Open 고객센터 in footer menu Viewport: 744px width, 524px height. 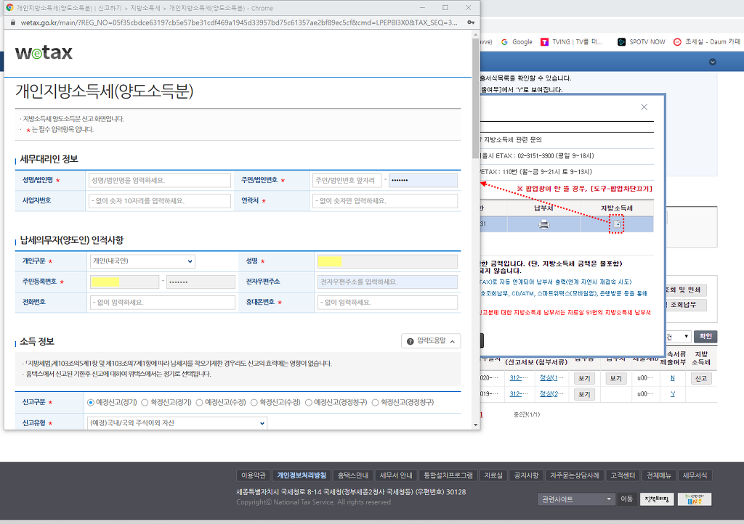[623, 475]
